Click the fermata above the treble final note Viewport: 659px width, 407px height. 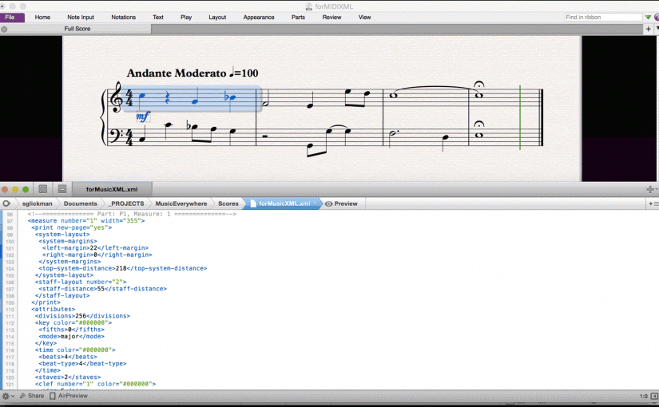tap(478, 85)
